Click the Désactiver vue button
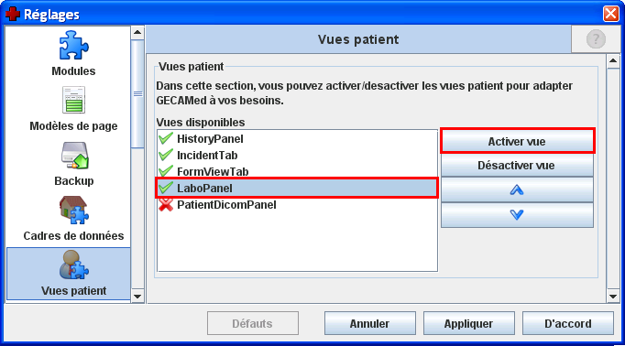The width and height of the screenshot is (625, 346). click(517, 166)
